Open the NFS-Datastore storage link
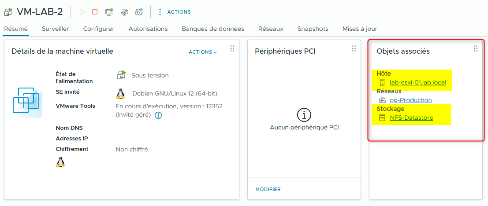This screenshot has height=206, width=488. pos(411,118)
